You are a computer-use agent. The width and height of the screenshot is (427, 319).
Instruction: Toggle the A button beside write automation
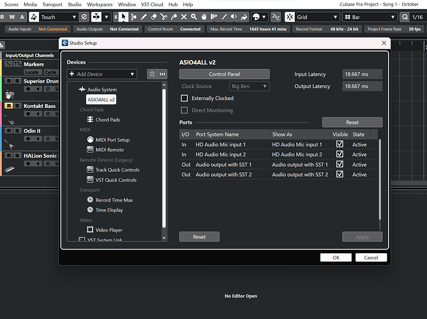[x=22, y=17]
